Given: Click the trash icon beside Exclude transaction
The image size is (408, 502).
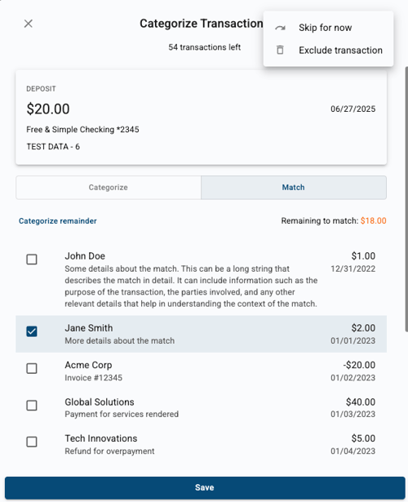Looking at the screenshot, I should [280, 50].
